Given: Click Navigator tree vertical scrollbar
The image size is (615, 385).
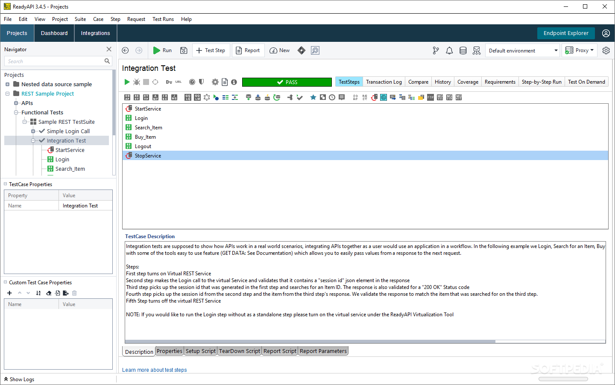Looking at the screenshot, I should point(114,102).
